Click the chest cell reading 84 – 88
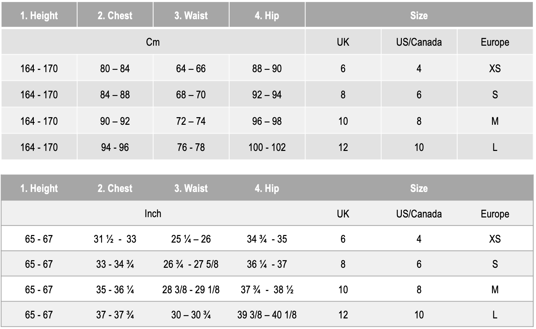 pos(115,95)
